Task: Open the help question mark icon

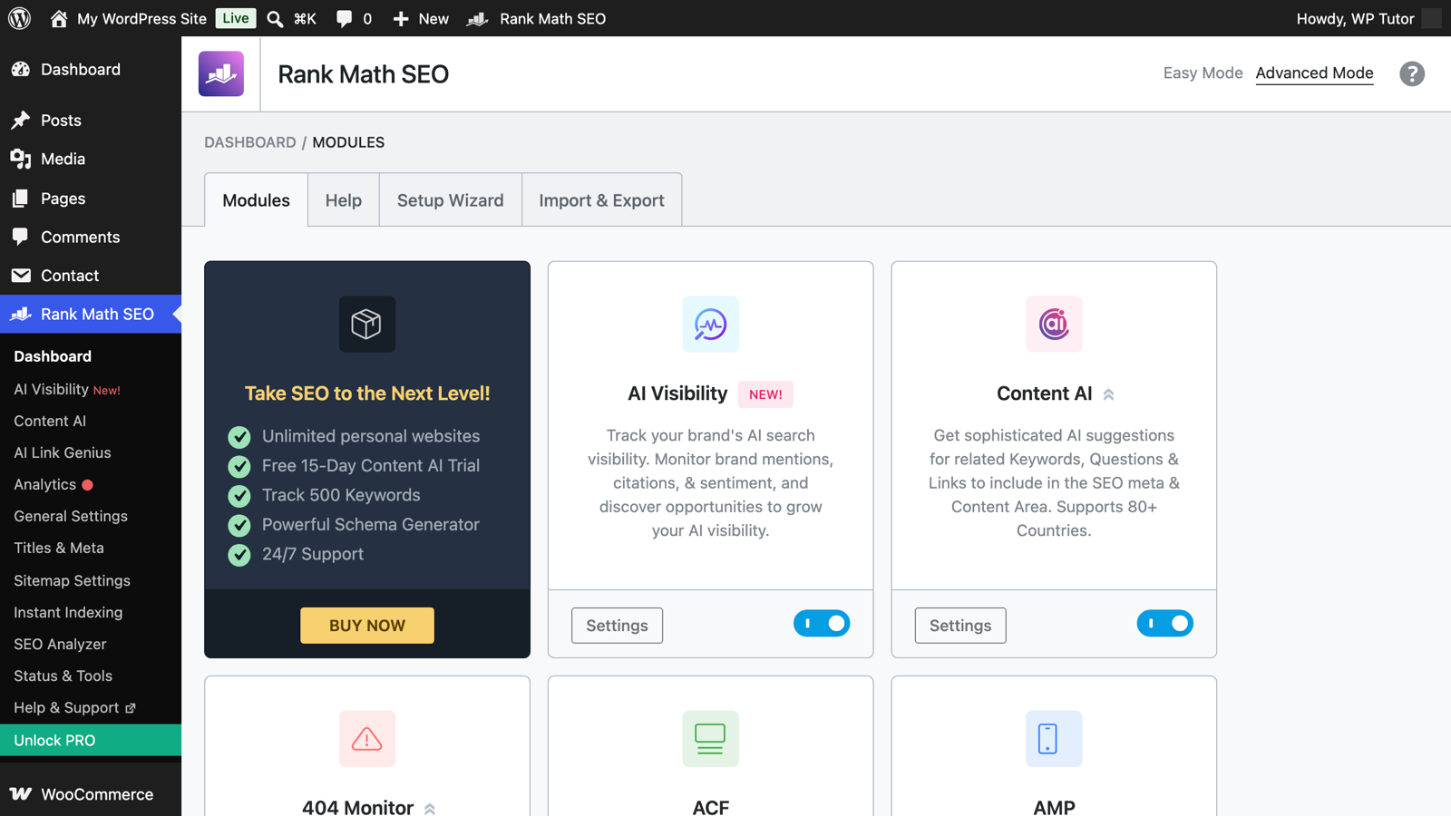Action: pyautogui.click(x=1412, y=73)
